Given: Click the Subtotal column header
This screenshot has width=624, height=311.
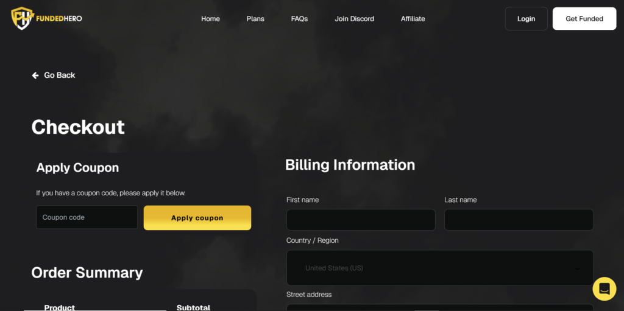Looking at the screenshot, I should 193,307.
